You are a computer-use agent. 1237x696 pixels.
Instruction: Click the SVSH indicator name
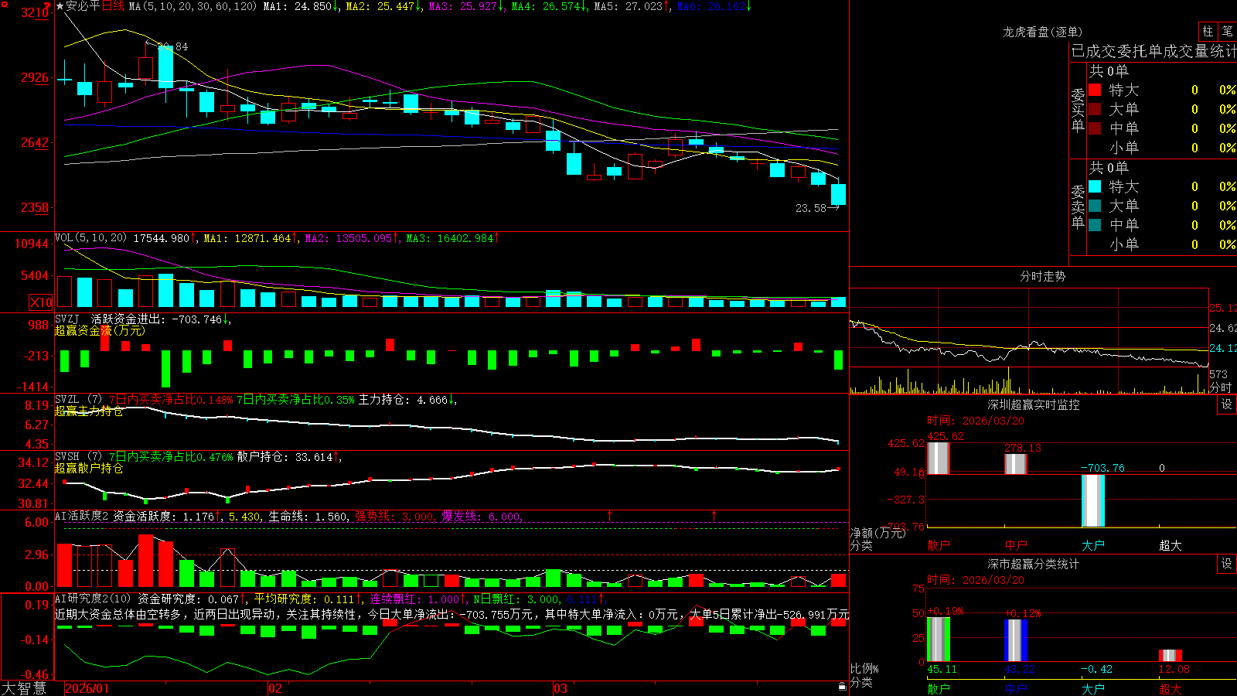point(67,457)
